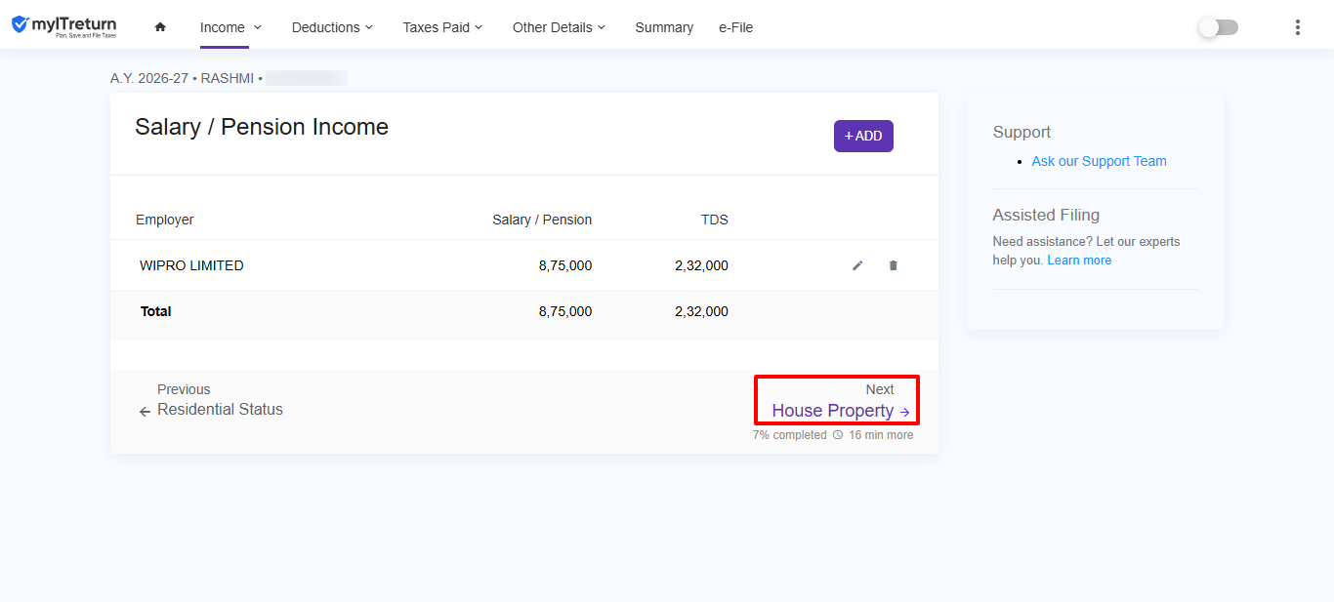Viewport: 1334px width, 602px height.
Task: Toggle the switch in the header
Action: click(1219, 27)
